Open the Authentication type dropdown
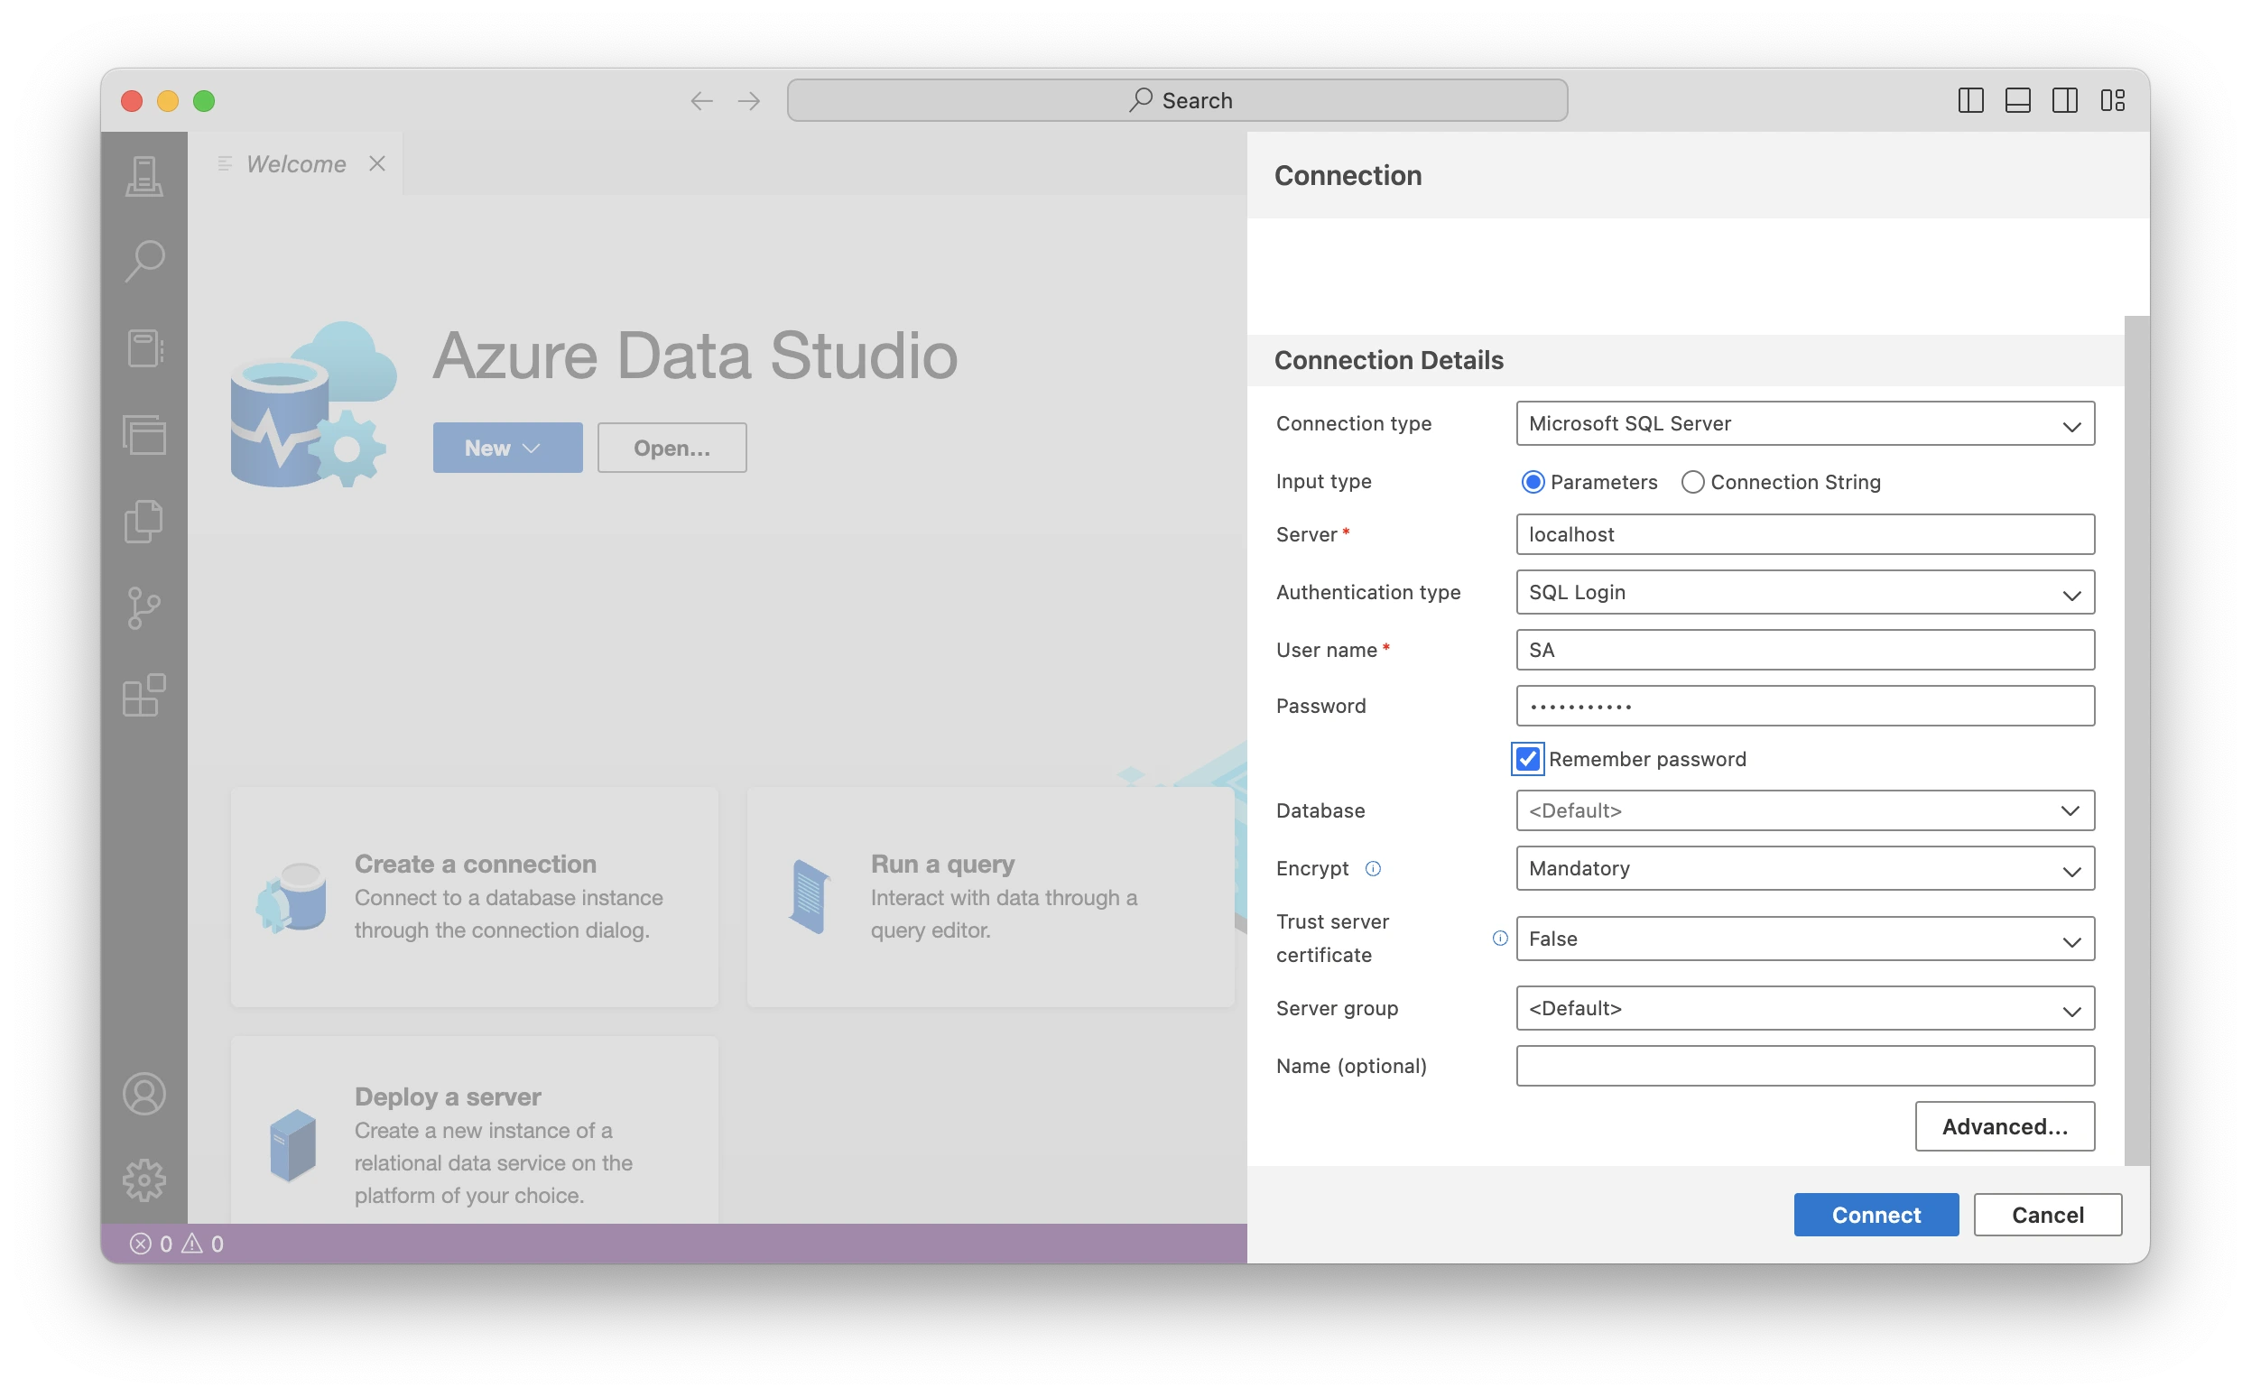Image resolution: width=2251 pixels, height=1397 pixels. pyautogui.click(x=1807, y=593)
